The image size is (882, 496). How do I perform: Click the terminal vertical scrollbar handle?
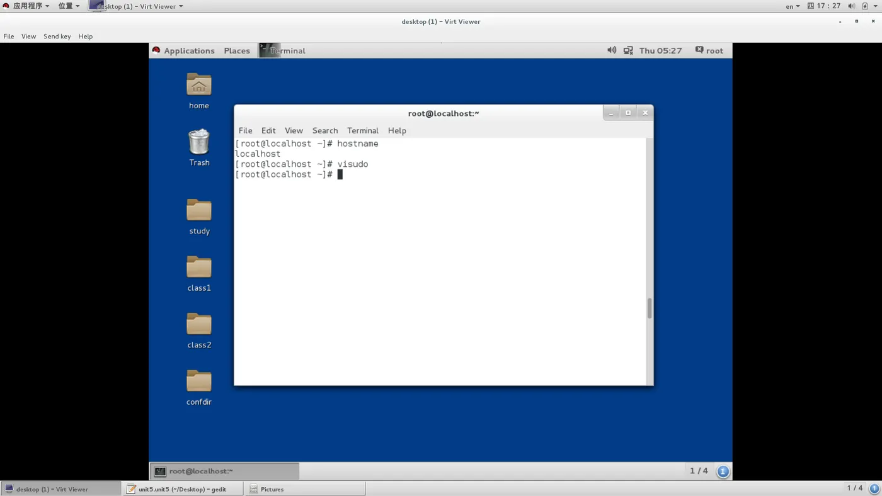[x=650, y=308]
